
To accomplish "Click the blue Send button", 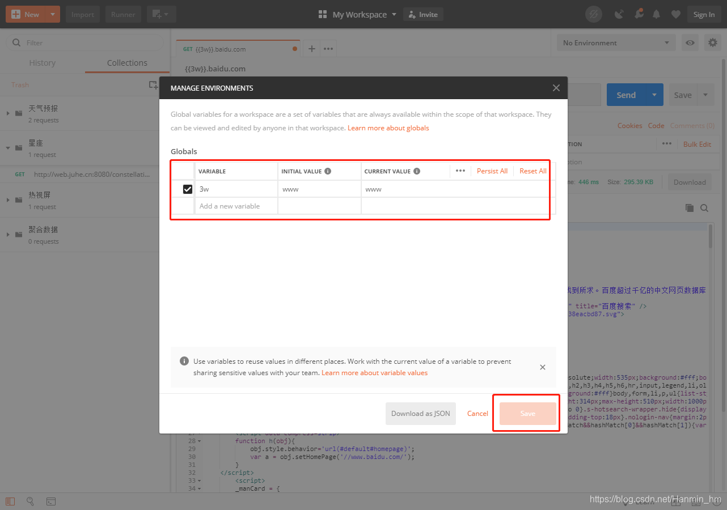I will (626, 95).
